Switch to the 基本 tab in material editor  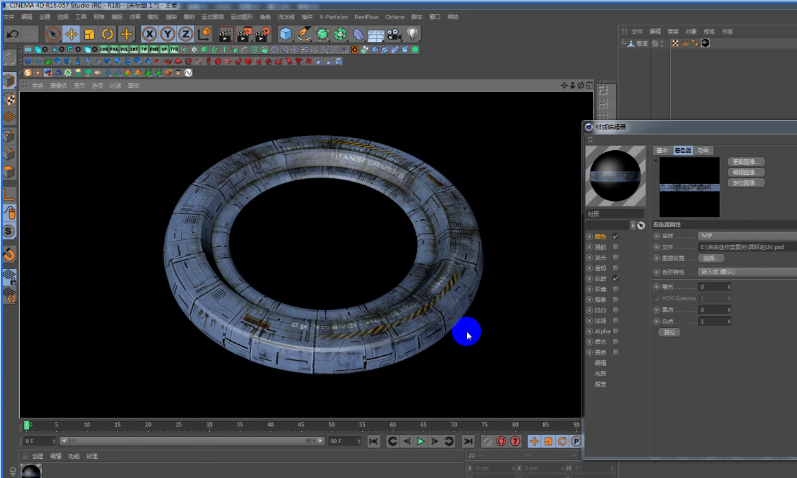(662, 150)
